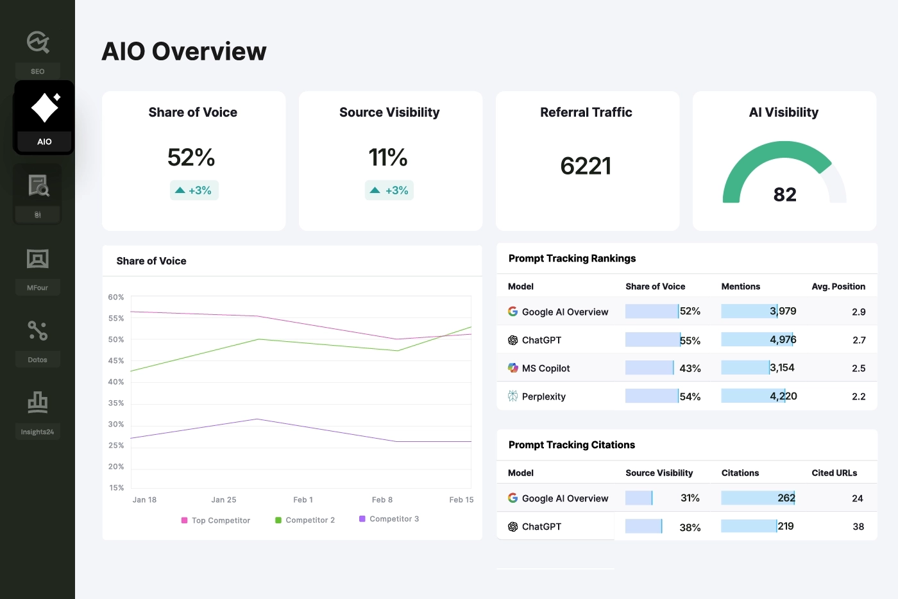898x599 pixels.
Task: Click the Insights24 label in sidebar
Action: pyautogui.click(x=38, y=432)
